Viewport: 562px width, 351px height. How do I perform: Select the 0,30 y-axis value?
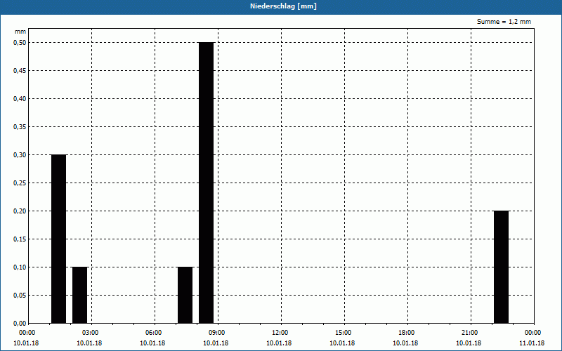20,155
